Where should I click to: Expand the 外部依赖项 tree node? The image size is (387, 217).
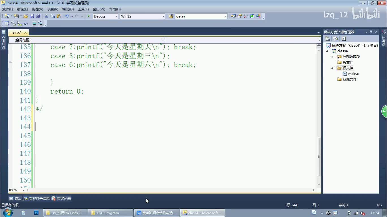pyautogui.click(x=332, y=57)
